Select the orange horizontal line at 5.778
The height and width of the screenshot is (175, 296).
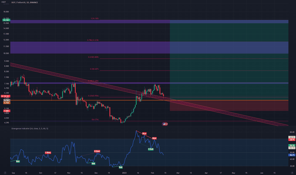149,100
